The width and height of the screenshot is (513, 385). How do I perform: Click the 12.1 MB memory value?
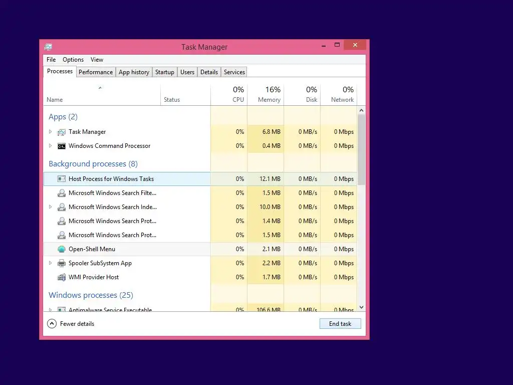point(270,179)
